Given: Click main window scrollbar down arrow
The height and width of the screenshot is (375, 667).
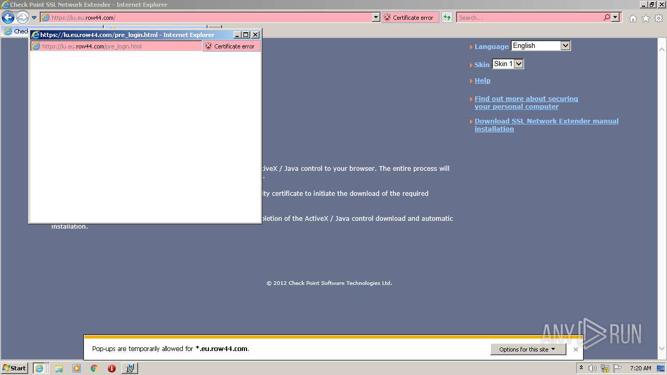Looking at the screenshot, I should tap(662, 349).
